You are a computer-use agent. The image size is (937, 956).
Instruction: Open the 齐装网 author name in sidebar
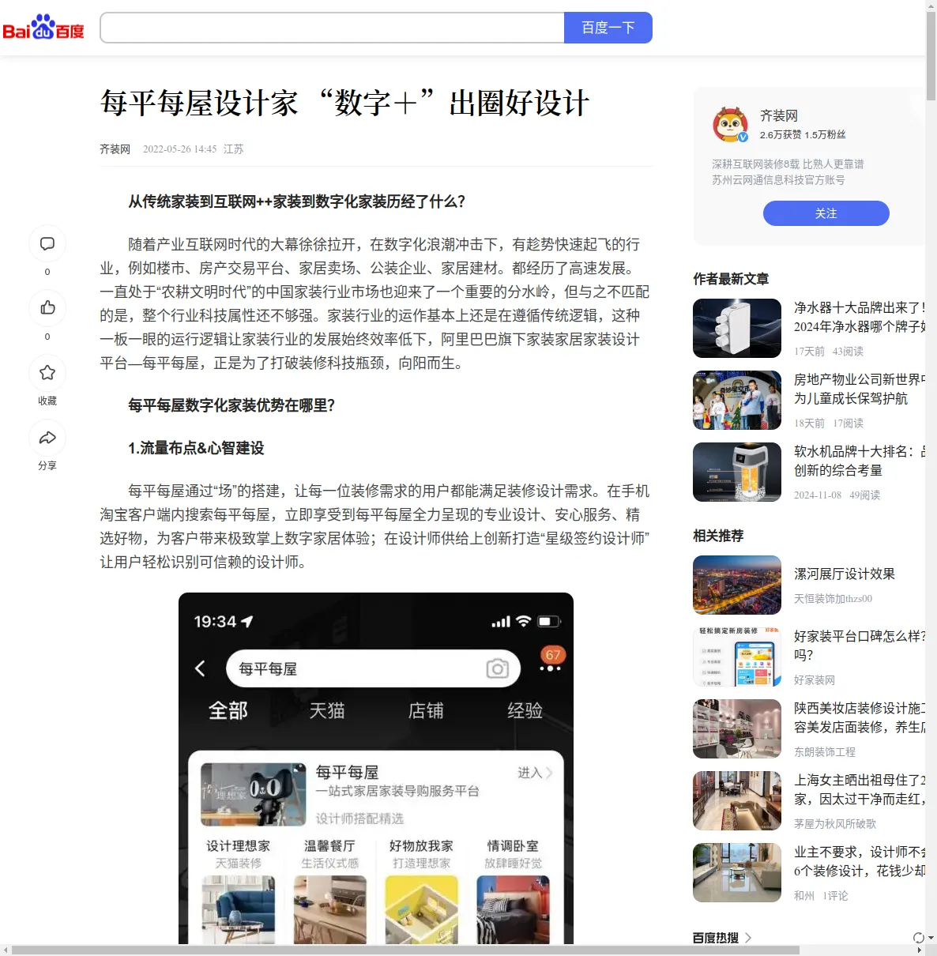779,115
